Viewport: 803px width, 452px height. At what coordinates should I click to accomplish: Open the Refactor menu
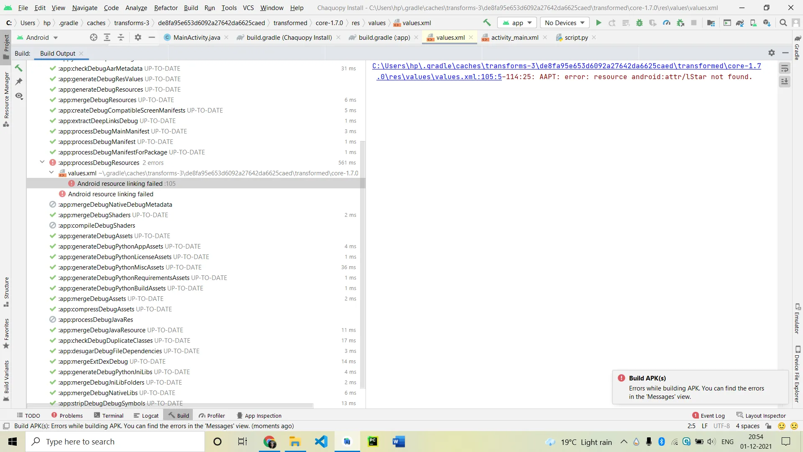click(166, 8)
